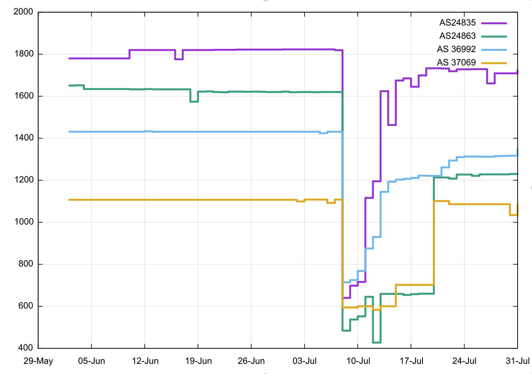
Task: Select the 03-Jul date label
Action: click(x=305, y=361)
